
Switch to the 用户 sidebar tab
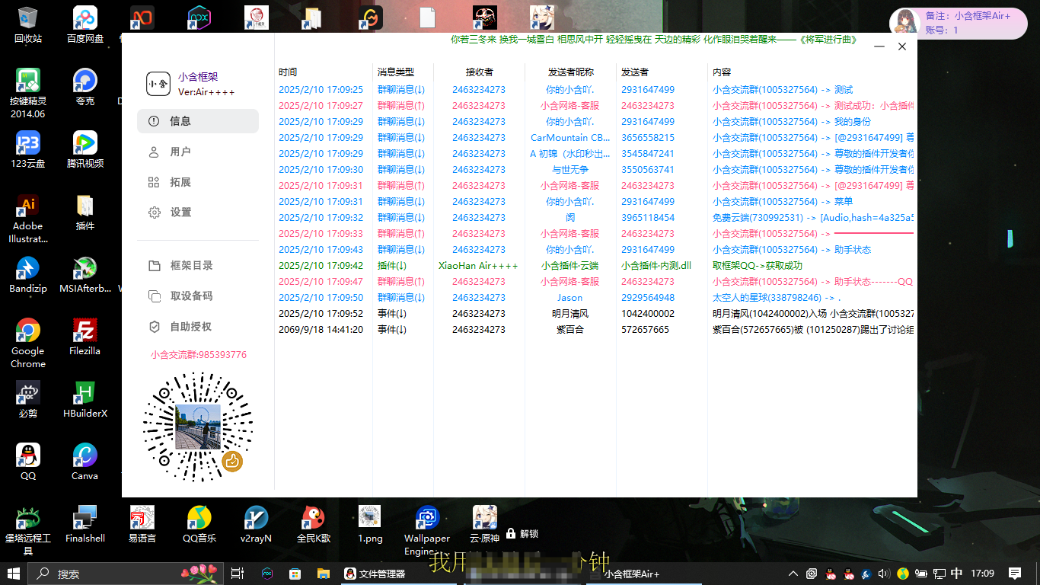(180, 152)
